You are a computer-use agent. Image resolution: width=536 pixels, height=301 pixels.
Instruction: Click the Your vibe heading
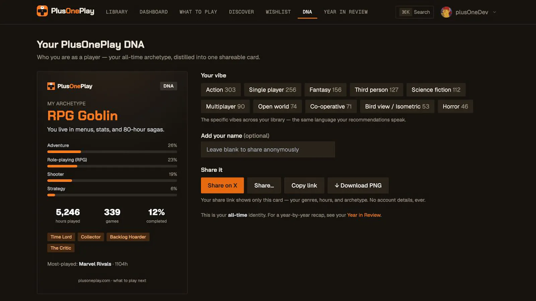213,76
